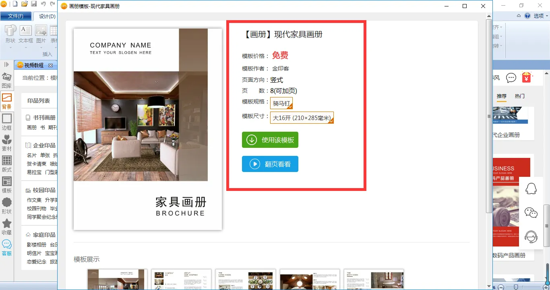Open THE BATH ROOM page thumbnail
The height and width of the screenshot is (290, 550).
[x=374, y=280]
